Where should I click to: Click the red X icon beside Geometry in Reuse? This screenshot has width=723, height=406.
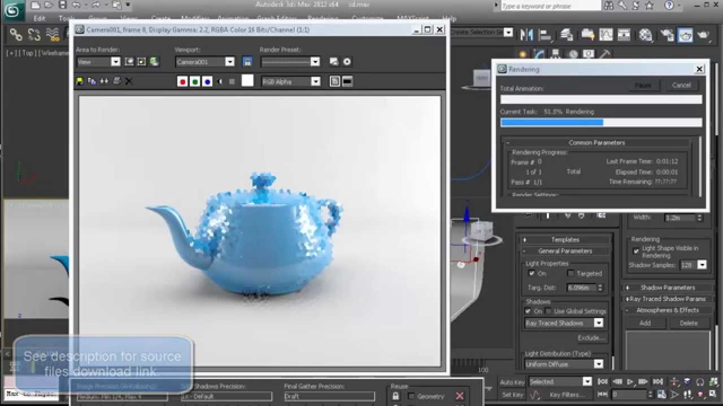460,396
